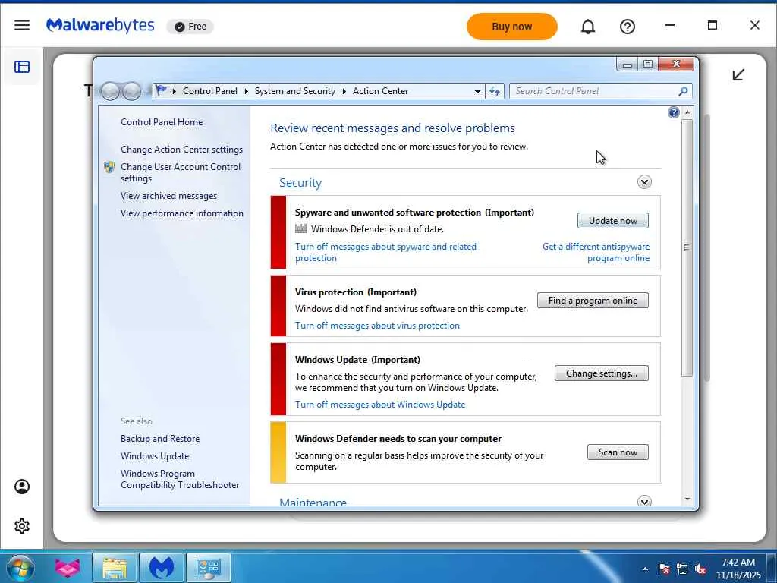Turn off messages about Windows Update
777x583 pixels.
[x=380, y=405]
